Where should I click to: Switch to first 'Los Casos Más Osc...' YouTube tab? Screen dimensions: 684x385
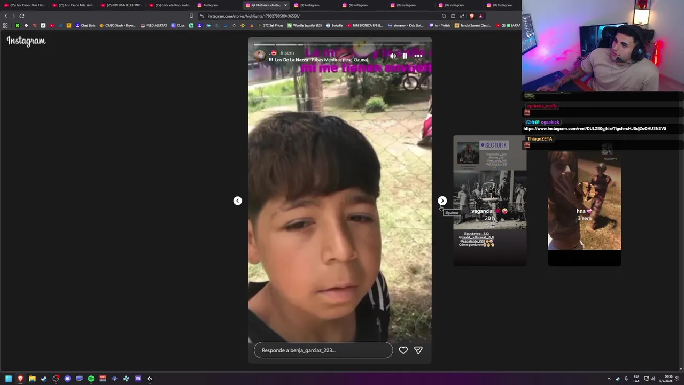point(25,5)
